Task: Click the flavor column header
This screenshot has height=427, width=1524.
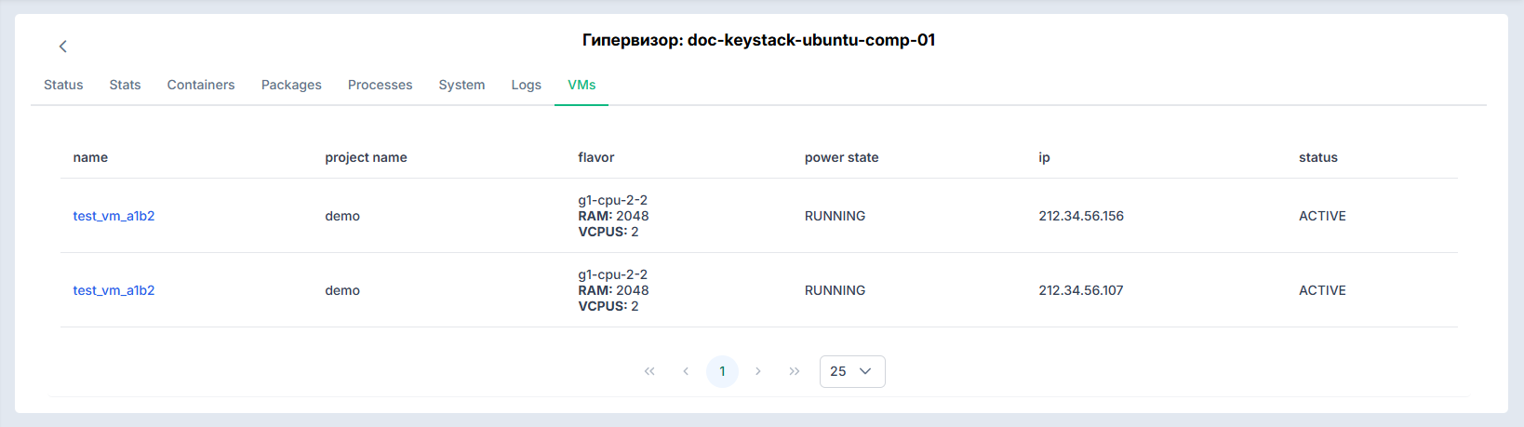Action: click(x=595, y=157)
